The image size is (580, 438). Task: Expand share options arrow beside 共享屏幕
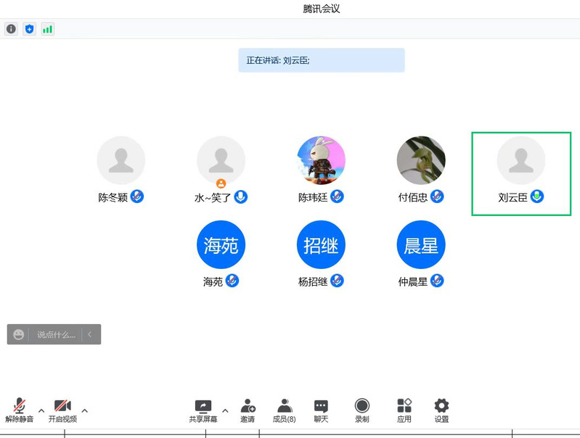tap(225, 410)
